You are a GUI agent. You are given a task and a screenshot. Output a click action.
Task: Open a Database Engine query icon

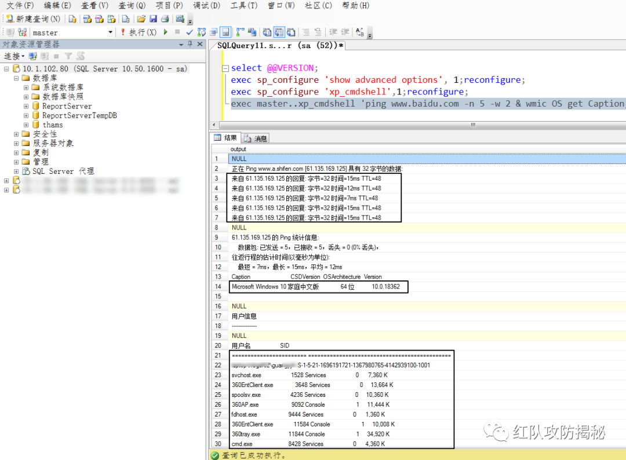tap(72, 19)
